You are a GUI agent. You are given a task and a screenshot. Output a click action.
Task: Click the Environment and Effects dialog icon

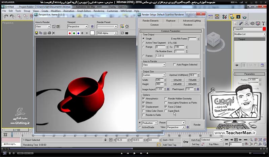tap(127, 27)
